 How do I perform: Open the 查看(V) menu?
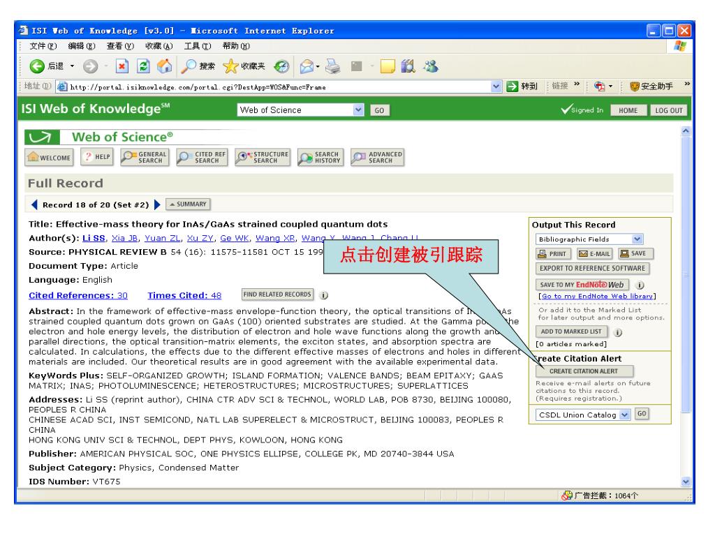point(120,46)
